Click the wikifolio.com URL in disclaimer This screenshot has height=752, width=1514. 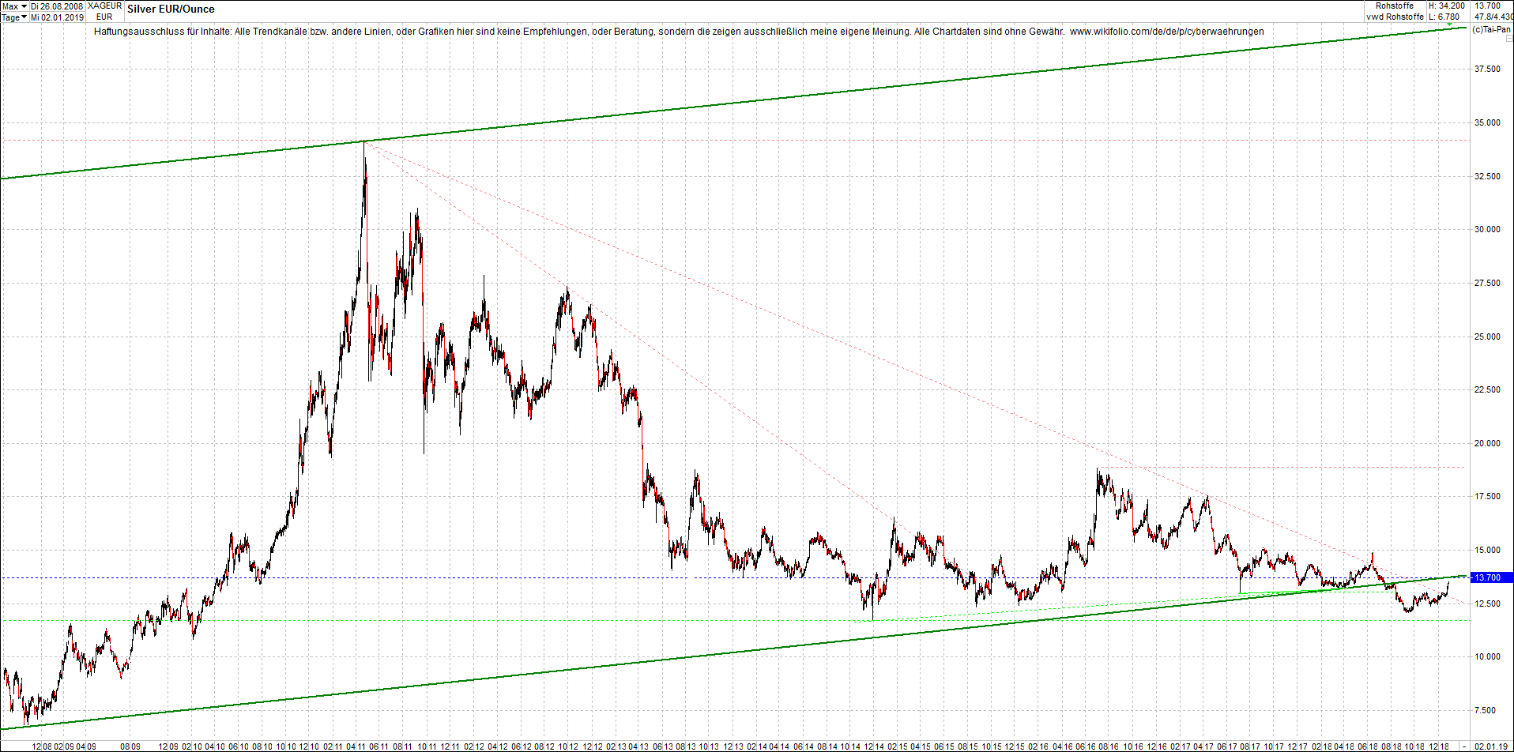pos(1166,32)
